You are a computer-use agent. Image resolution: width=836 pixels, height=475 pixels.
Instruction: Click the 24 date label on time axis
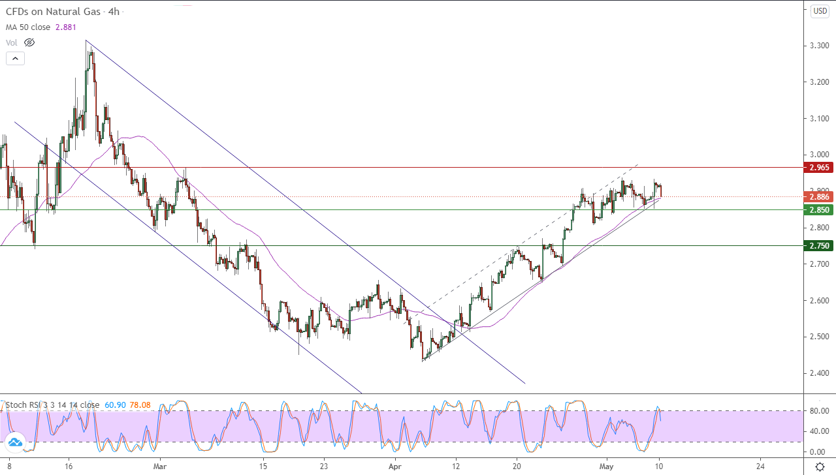point(760,467)
